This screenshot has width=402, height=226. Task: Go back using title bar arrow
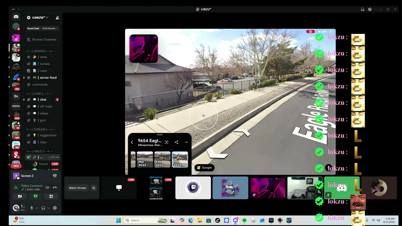[14, 9]
